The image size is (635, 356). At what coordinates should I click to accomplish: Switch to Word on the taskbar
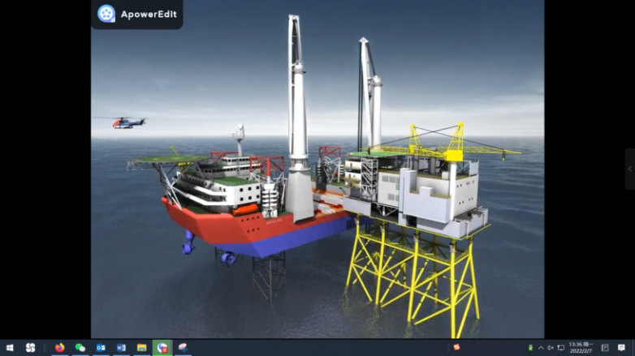[121, 348]
